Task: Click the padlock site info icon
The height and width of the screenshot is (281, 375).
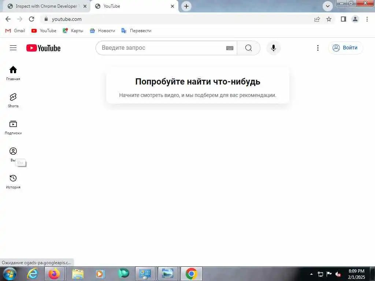Action: tap(46, 19)
